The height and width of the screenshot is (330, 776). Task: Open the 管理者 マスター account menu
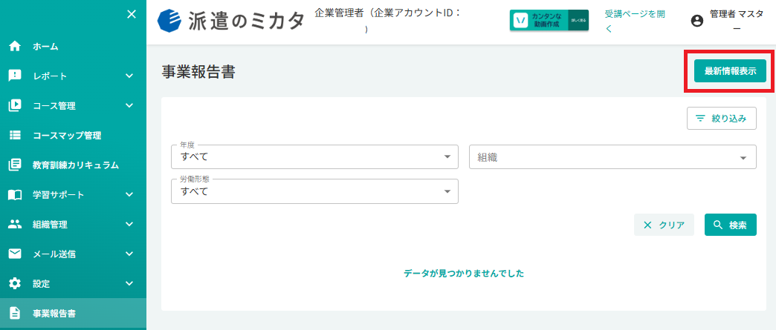click(728, 21)
